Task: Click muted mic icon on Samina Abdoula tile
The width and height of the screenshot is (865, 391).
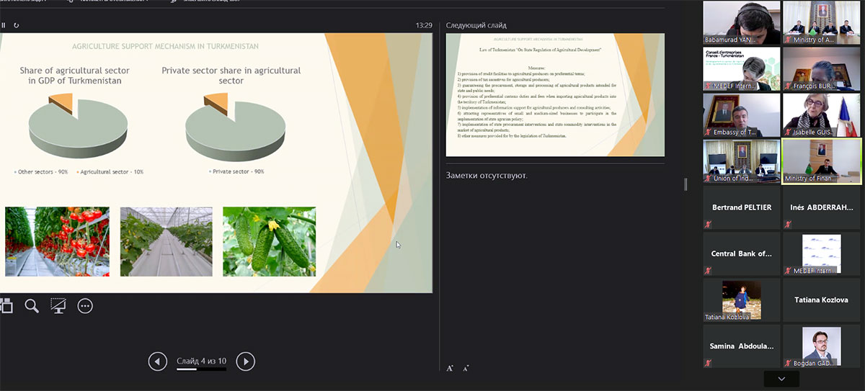Action: click(708, 363)
